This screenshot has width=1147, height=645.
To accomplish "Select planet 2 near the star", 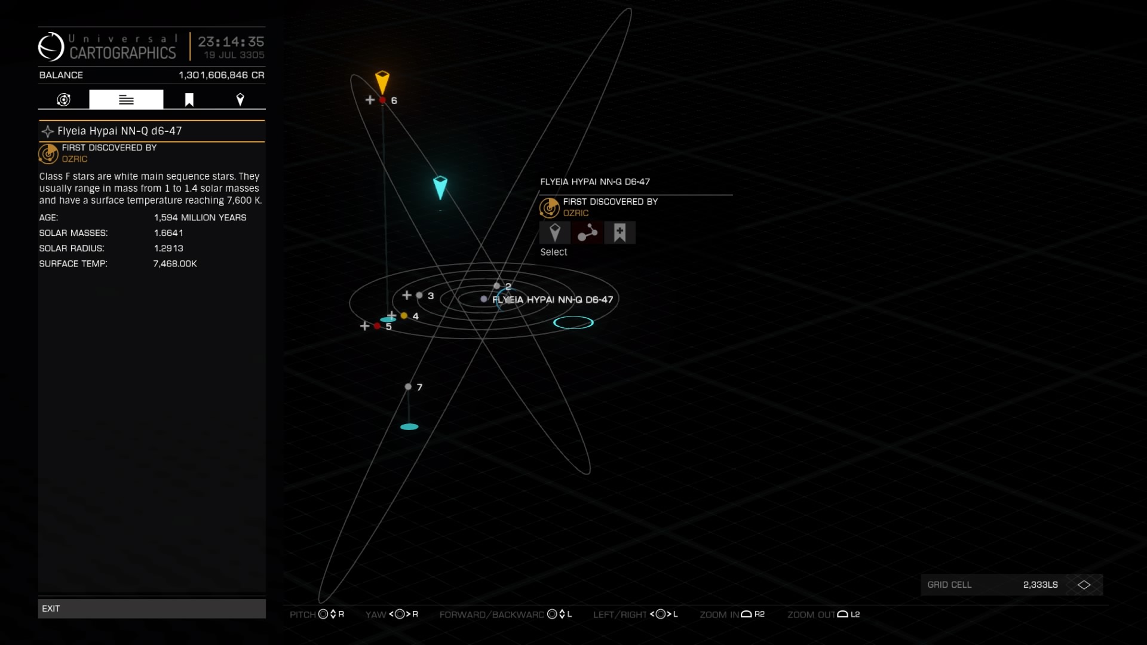I will (497, 286).
